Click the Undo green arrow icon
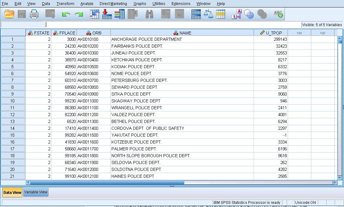Image resolution: width=344 pixels, height=207 pixels. 66,14
